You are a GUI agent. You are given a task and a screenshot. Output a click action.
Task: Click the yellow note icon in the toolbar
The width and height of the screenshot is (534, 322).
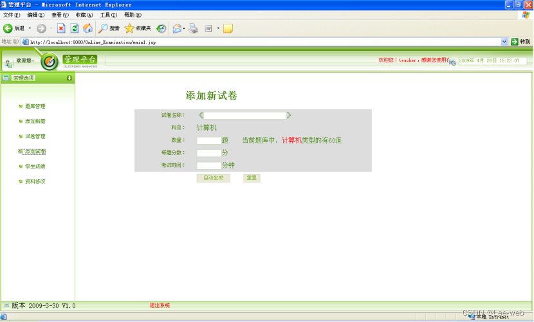pos(228,28)
